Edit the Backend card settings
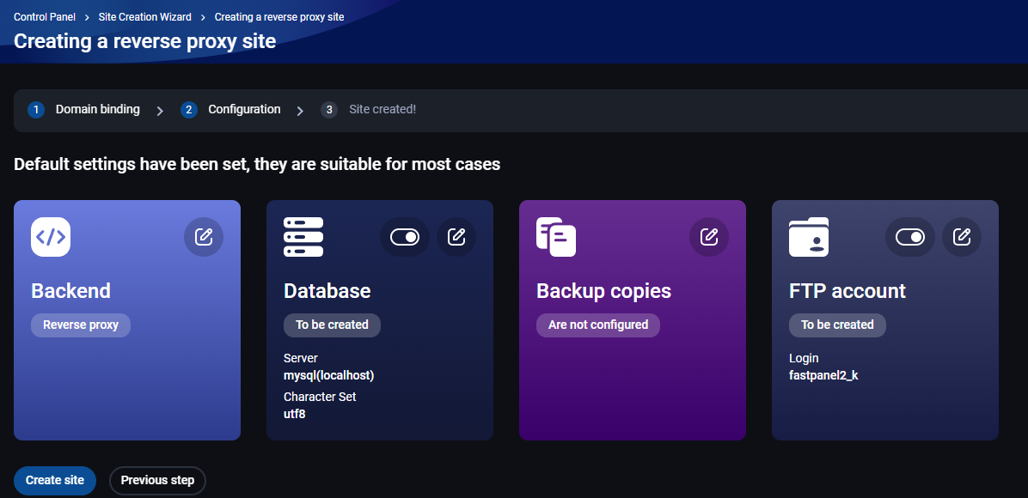Viewport: 1028px width, 498px height. [x=203, y=237]
